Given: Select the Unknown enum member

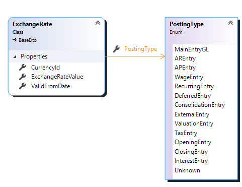Looking at the screenshot, I should tap(187, 170).
